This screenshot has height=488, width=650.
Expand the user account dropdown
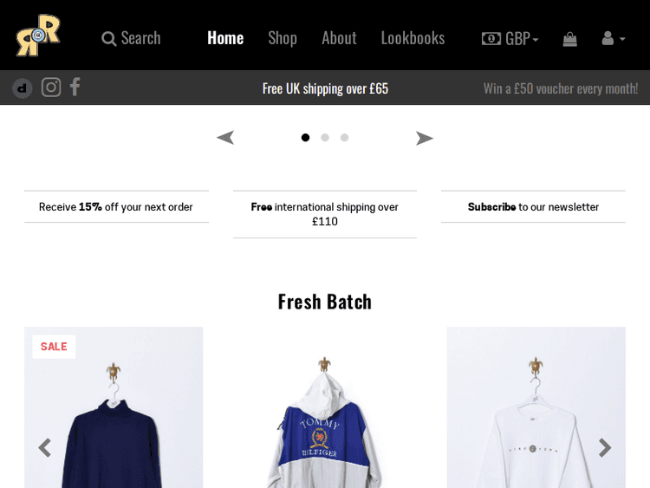tap(613, 39)
